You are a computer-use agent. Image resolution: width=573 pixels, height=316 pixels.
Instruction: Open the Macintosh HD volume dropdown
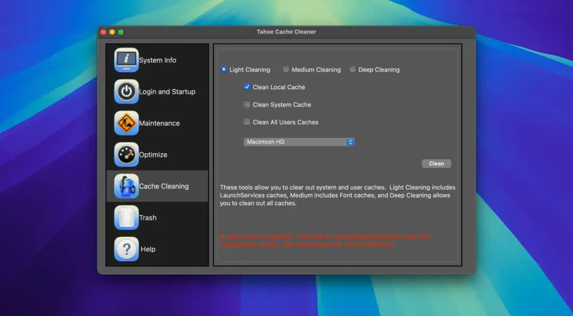click(x=299, y=142)
